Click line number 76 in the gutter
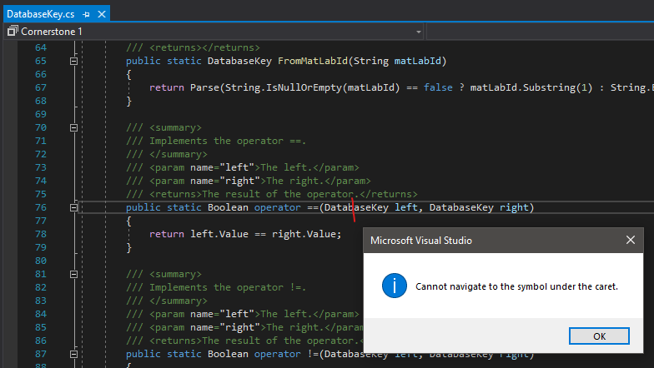Image resolution: width=654 pixels, height=368 pixels. [x=41, y=208]
